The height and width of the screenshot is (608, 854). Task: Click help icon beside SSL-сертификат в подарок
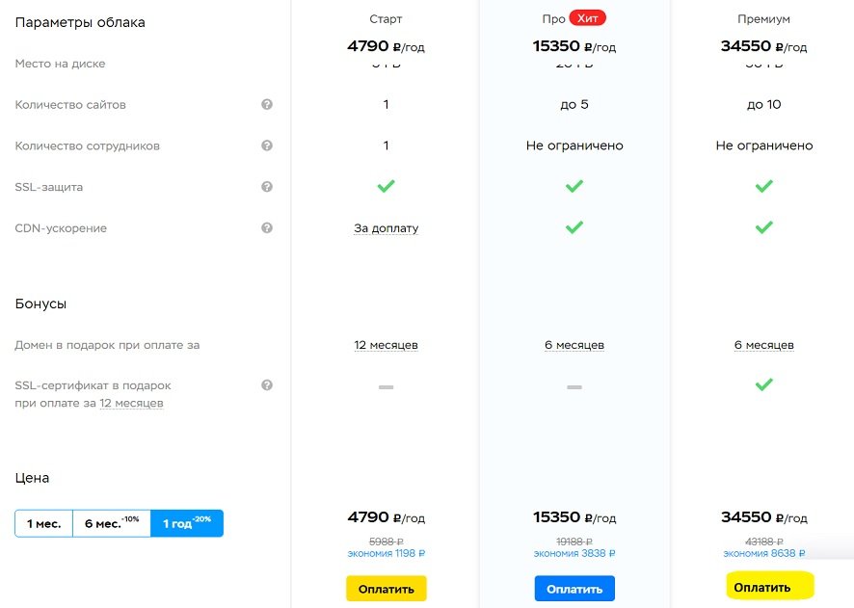click(267, 384)
